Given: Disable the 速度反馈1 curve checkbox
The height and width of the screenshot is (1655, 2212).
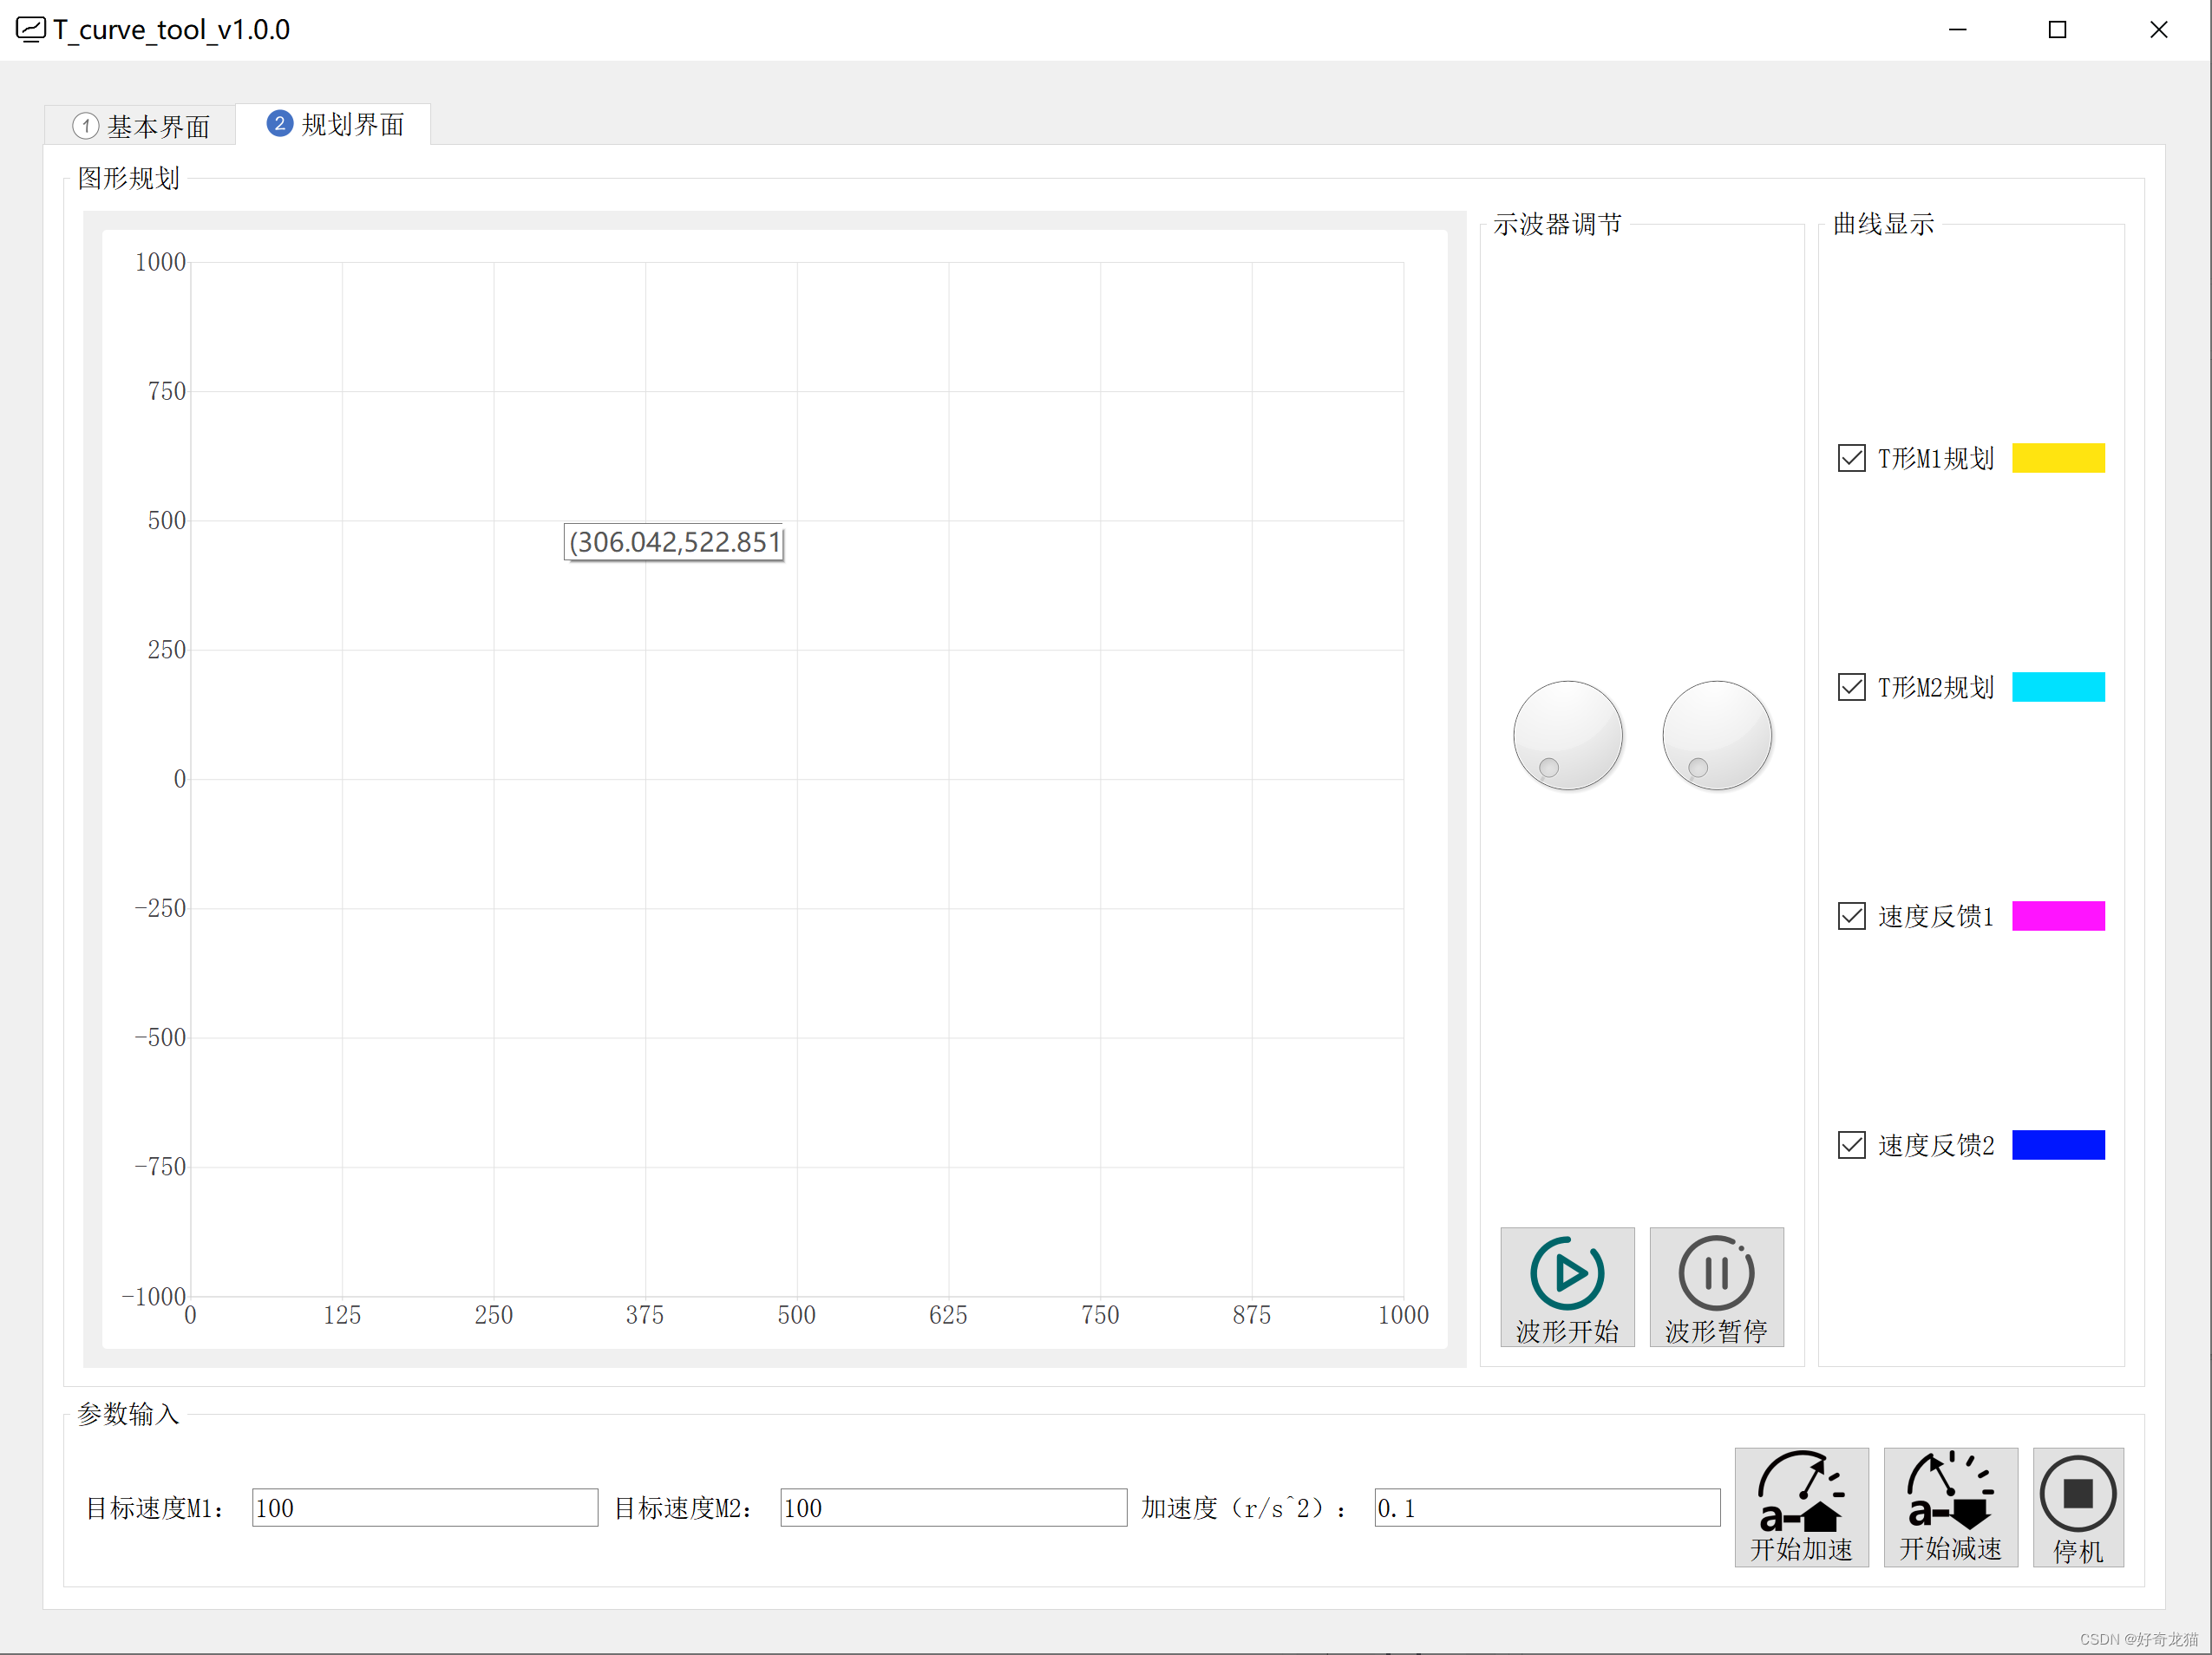Looking at the screenshot, I should click(1851, 916).
